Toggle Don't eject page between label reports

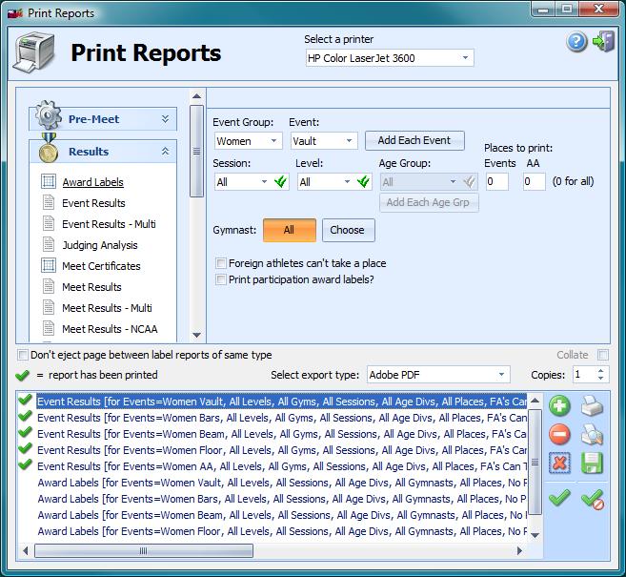pos(23,355)
